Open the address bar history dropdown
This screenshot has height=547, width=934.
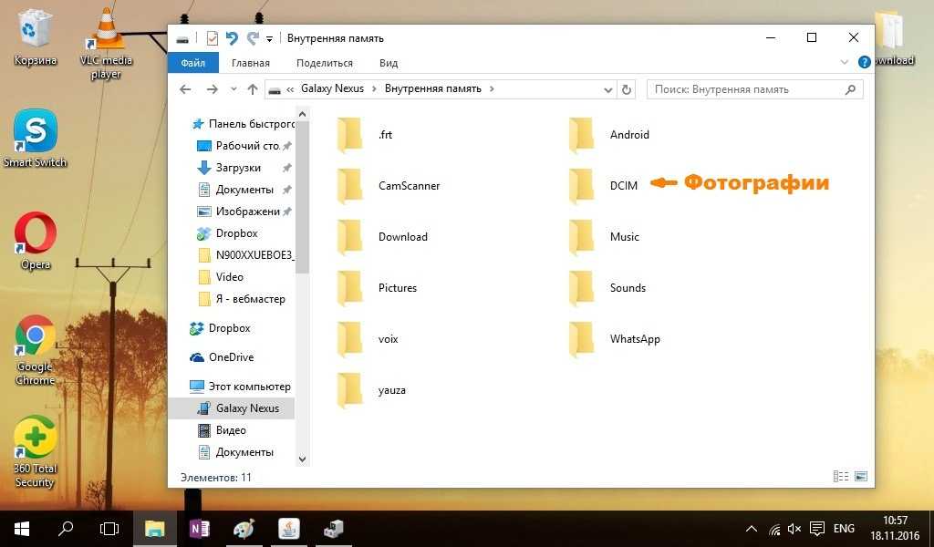pyautogui.click(x=608, y=89)
